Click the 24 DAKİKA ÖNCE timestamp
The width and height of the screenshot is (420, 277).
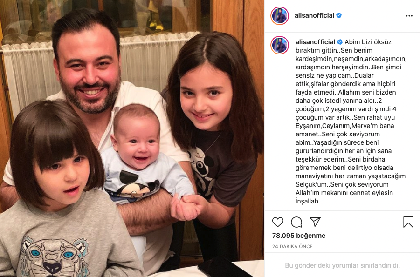[x=292, y=246]
